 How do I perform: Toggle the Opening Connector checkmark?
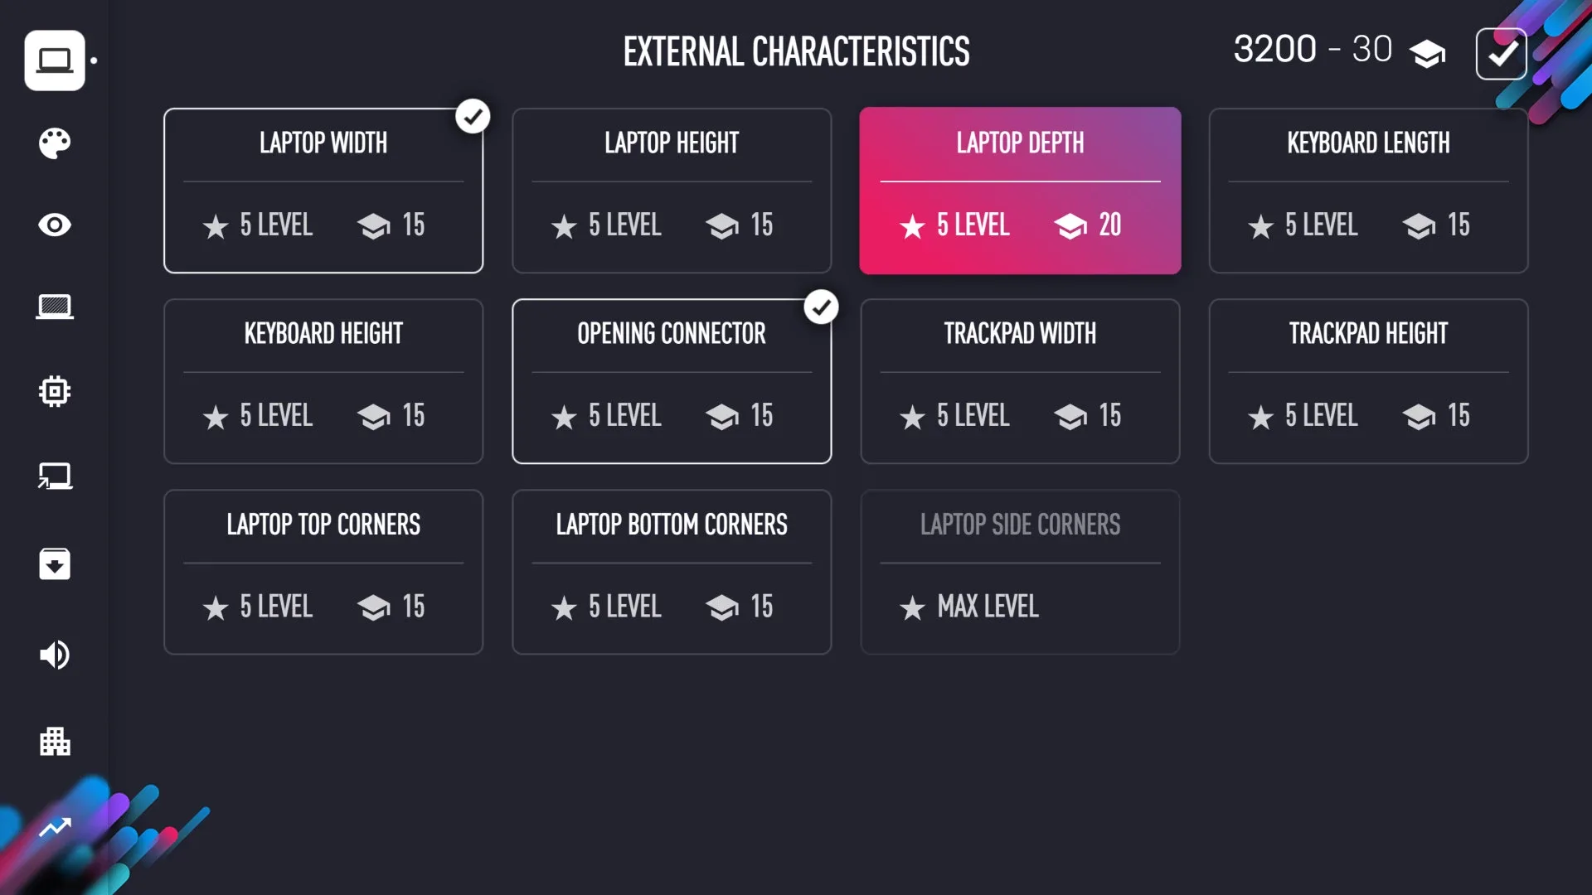coord(821,307)
